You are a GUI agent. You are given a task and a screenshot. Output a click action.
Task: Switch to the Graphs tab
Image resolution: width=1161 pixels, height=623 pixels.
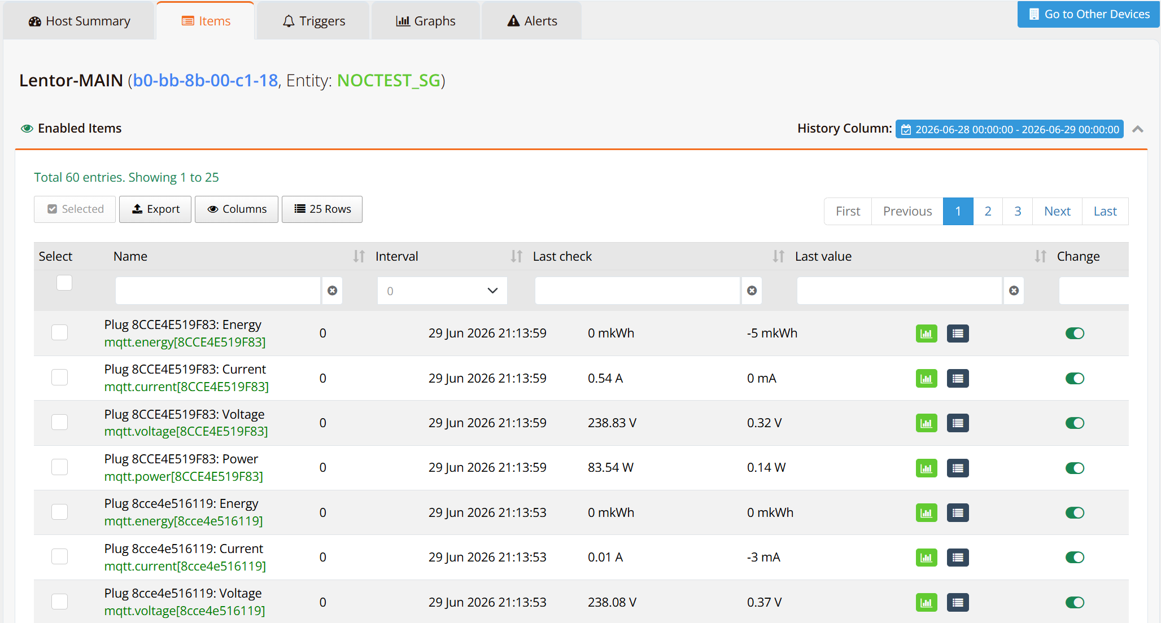[x=426, y=21]
